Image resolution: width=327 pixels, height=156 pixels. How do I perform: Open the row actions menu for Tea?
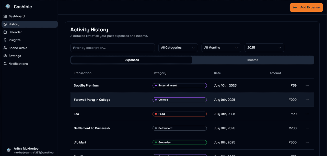[x=307, y=114]
